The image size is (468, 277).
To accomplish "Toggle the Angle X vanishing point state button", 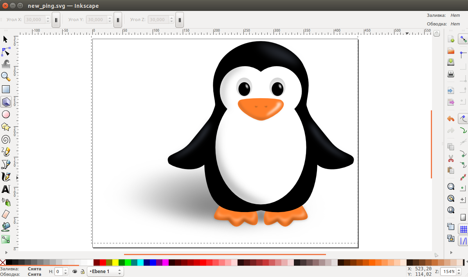I will coord(56,20).
